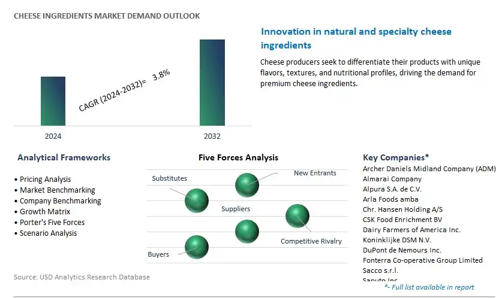Click the Five Forces Analysis heading

(x=238, y=157)
